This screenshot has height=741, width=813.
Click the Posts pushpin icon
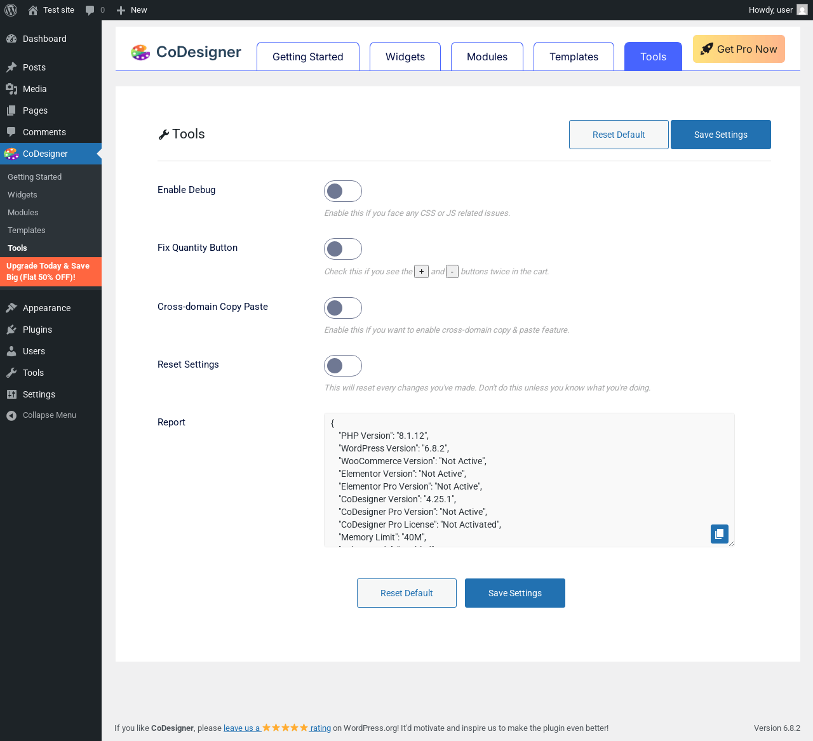coord(11,67)
